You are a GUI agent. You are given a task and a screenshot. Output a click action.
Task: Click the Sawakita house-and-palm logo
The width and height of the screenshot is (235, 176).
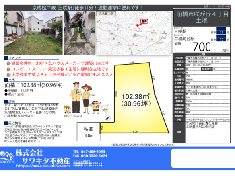point(7,157)
